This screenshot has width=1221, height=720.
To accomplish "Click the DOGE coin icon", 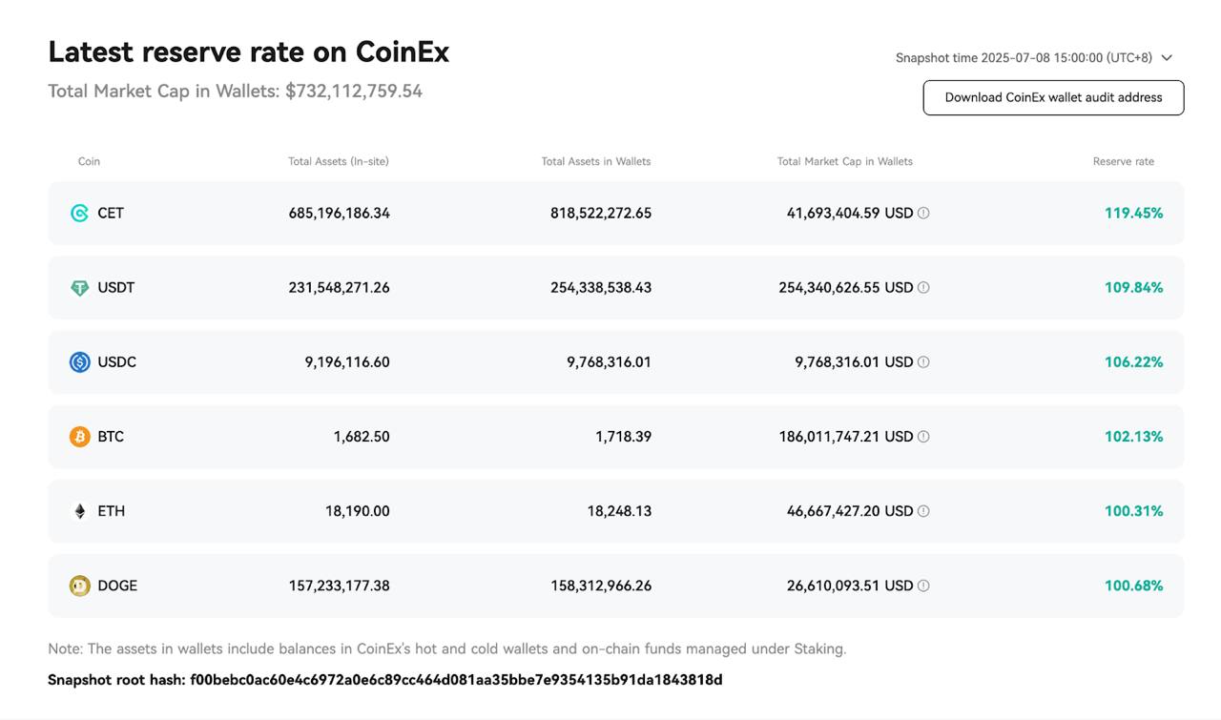I will click(x=80, y=586).
